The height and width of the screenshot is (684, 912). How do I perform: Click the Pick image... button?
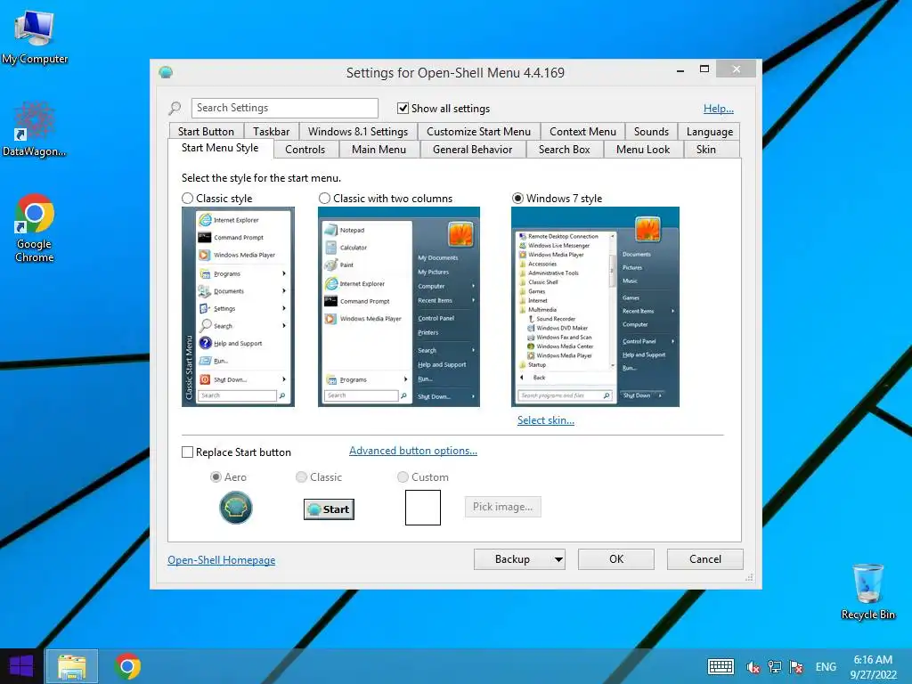pos(502,507)
